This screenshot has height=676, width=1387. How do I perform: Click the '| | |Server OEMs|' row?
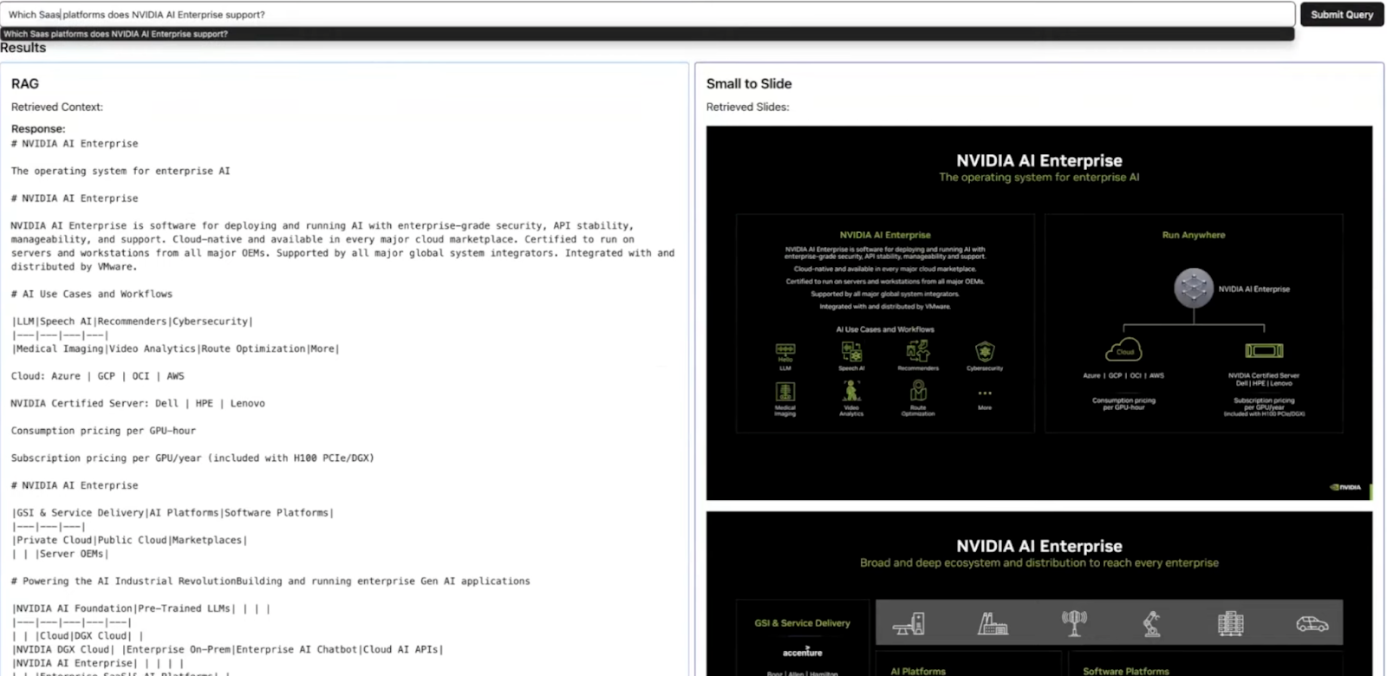(x=61, y=555)
